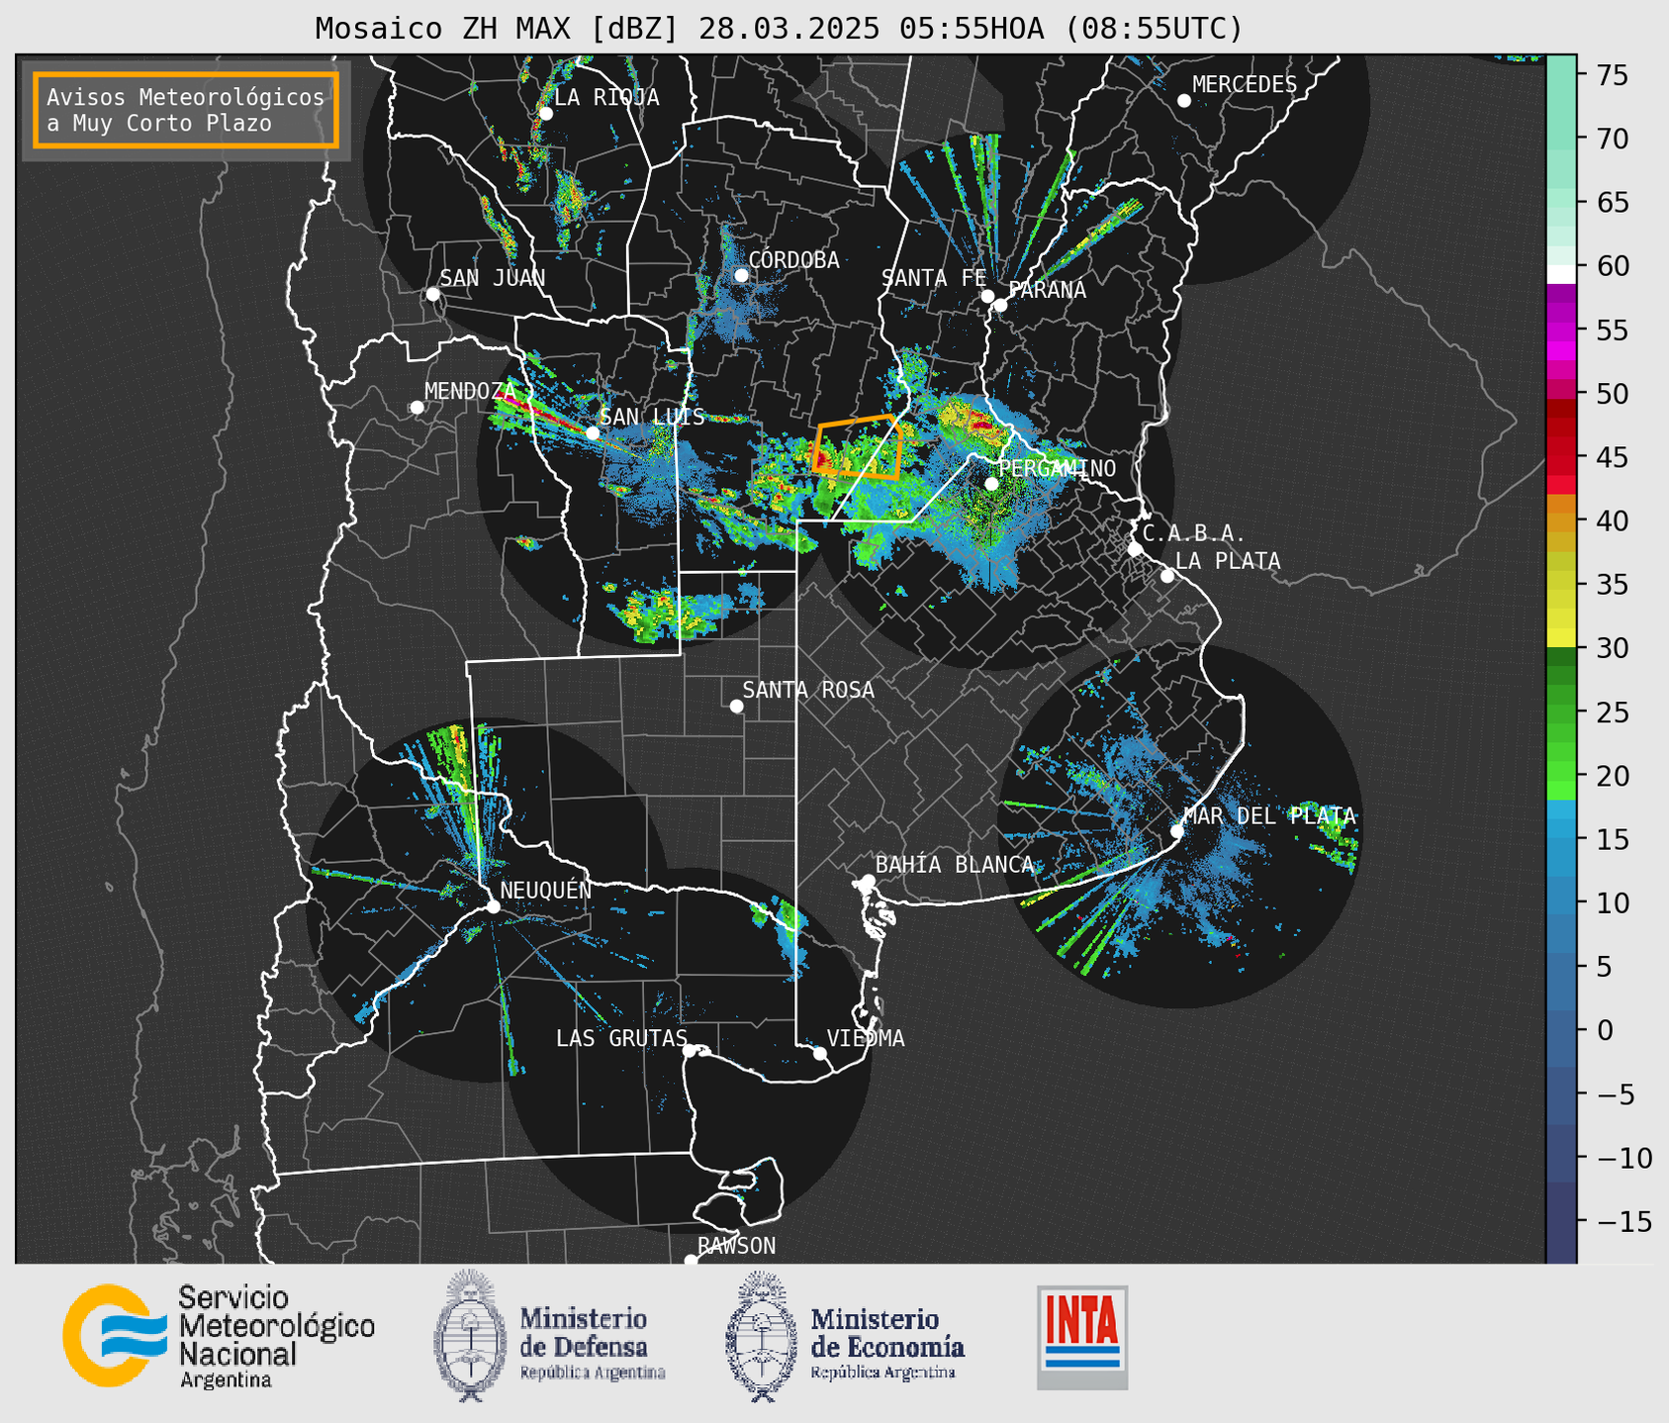The height and width of the screenshot is (1423, 1669).
Task: Click the Servicio Meteorológico Nacional logo
Action: point(219,1336)
